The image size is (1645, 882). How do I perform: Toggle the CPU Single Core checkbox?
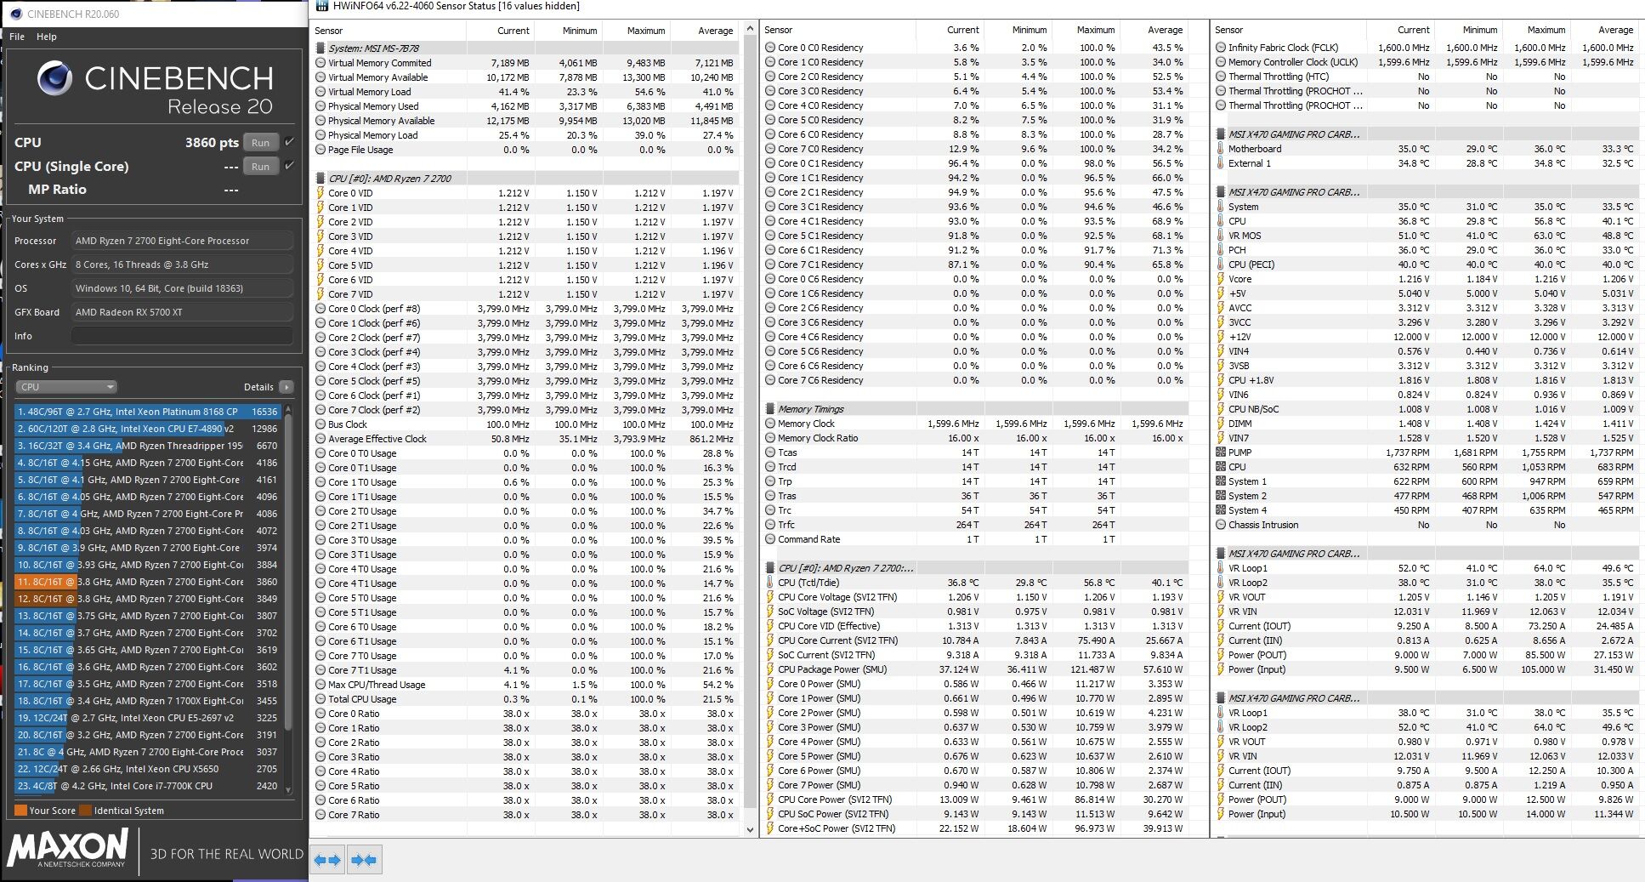[x=290, y=166]
